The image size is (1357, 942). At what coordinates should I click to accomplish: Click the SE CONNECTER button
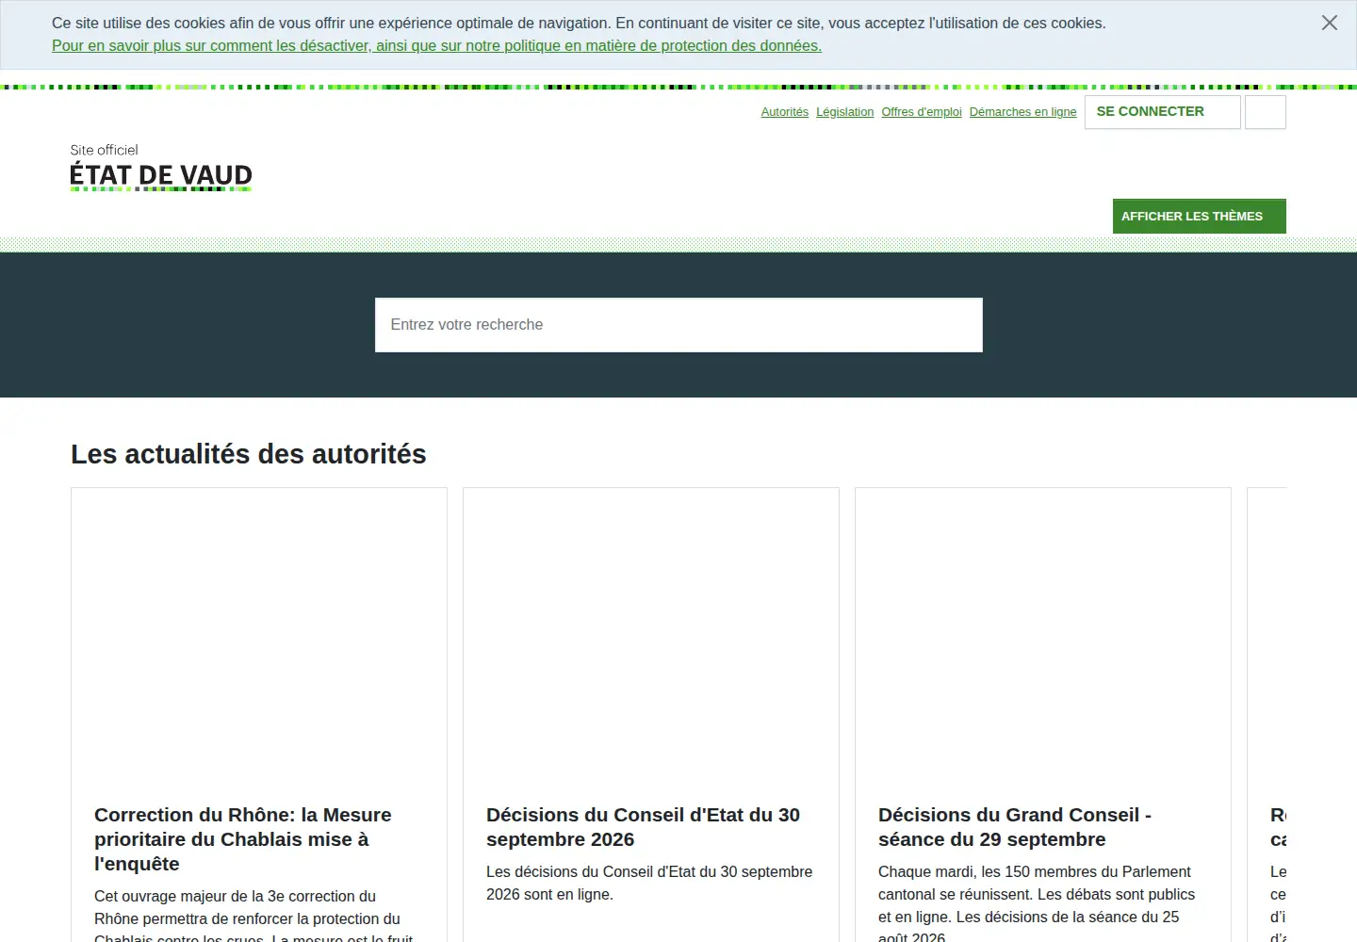tap(1162, 112)
